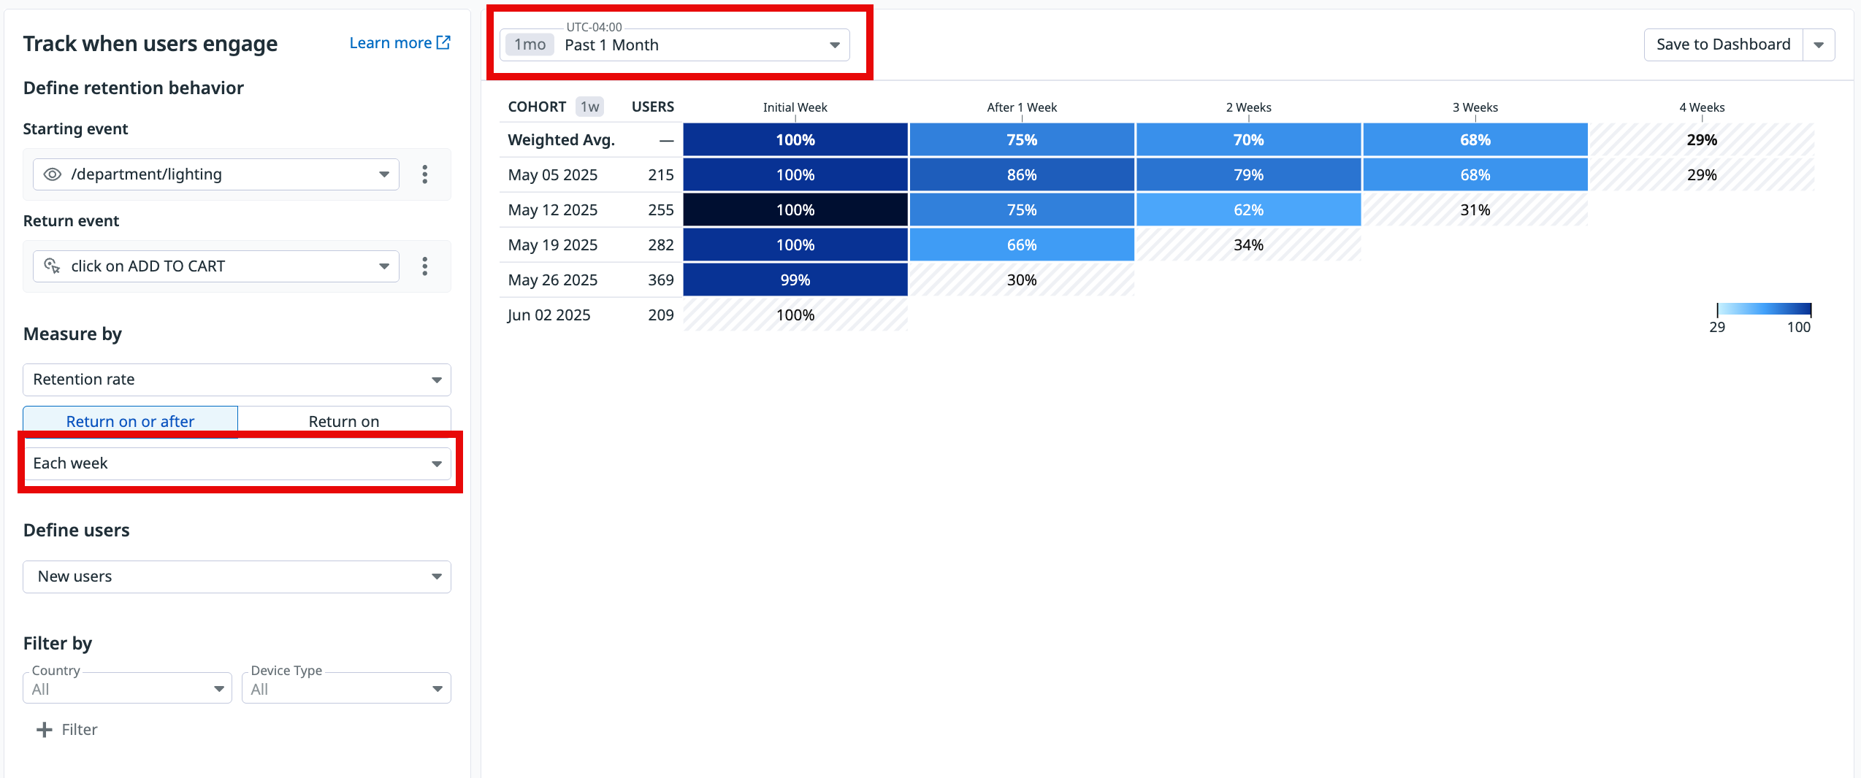Open the Retention rate measure dropdown
The width and height of the screenshot is (1861, 778).
coord(436,380)
